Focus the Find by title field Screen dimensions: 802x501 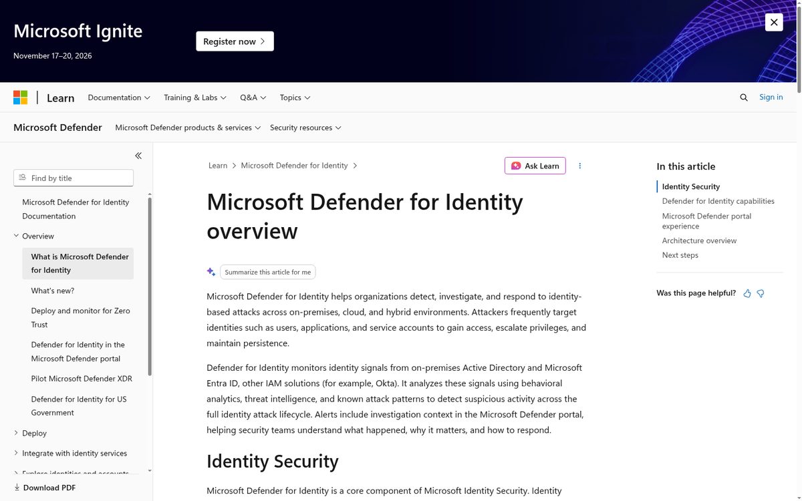(x=74, y=178)
